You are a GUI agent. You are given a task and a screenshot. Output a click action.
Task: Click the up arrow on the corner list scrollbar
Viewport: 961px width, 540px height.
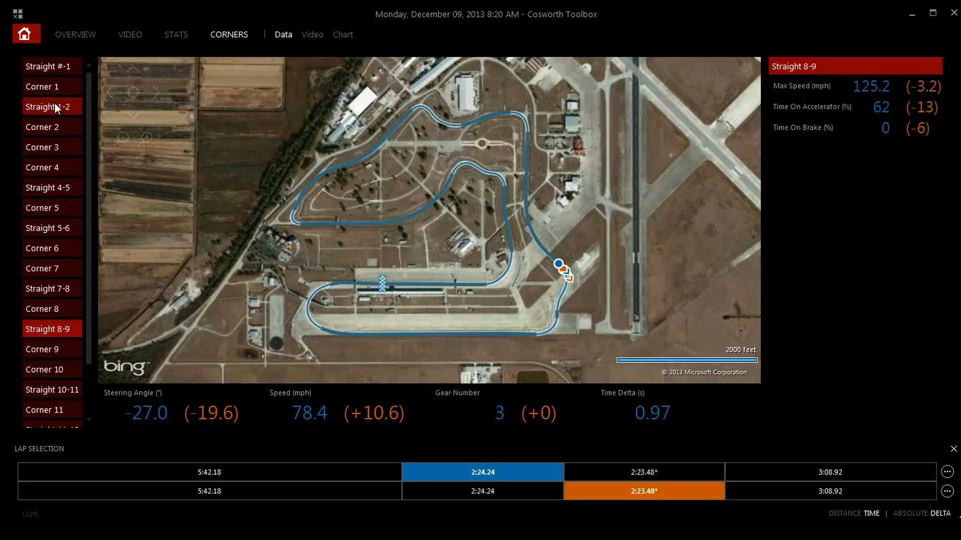(89, 64)
